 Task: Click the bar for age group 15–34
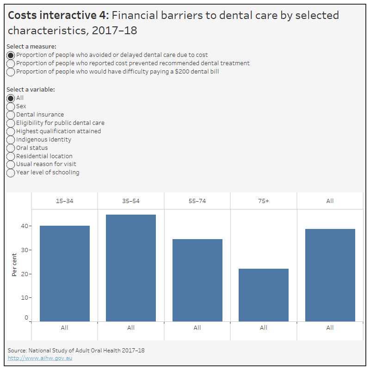[x=64, y=273]
